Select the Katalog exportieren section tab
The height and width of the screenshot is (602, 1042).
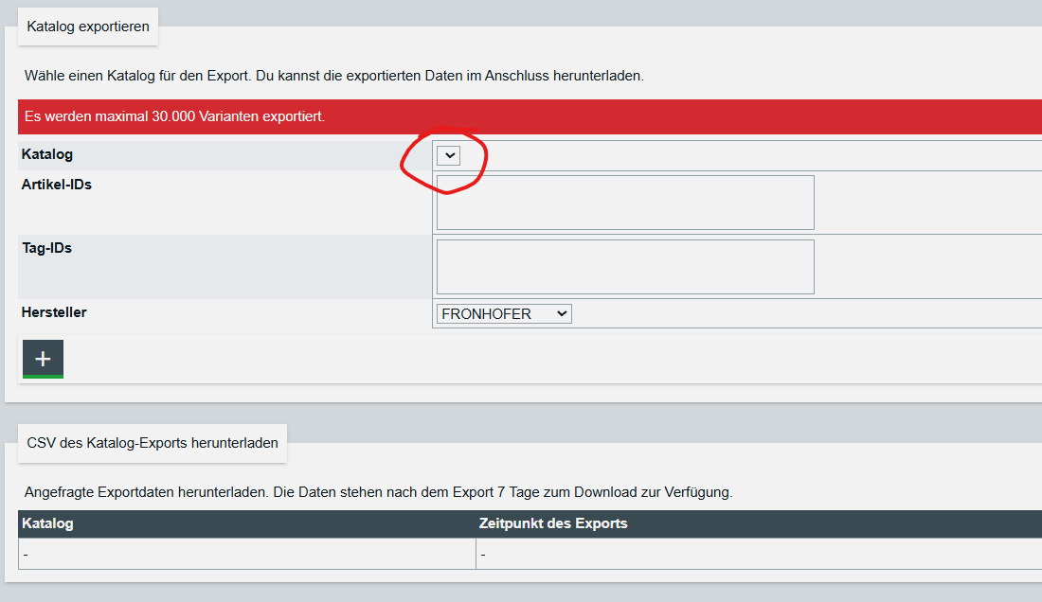(88, 27)
